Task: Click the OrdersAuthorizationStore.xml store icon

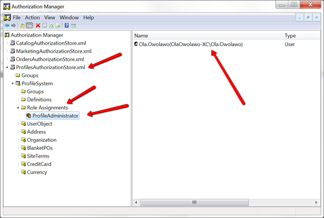Action: (12, 59)
